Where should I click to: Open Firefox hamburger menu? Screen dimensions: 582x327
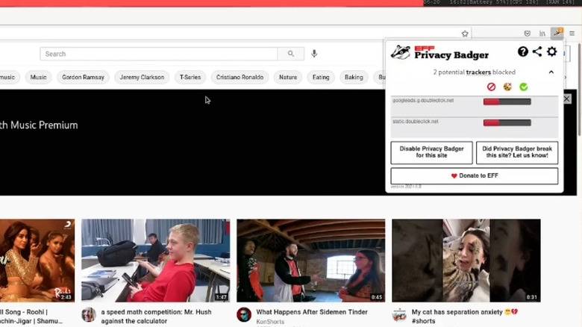pos(572,34)
